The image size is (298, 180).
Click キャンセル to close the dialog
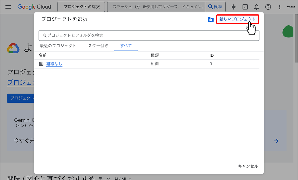point(248,166)
